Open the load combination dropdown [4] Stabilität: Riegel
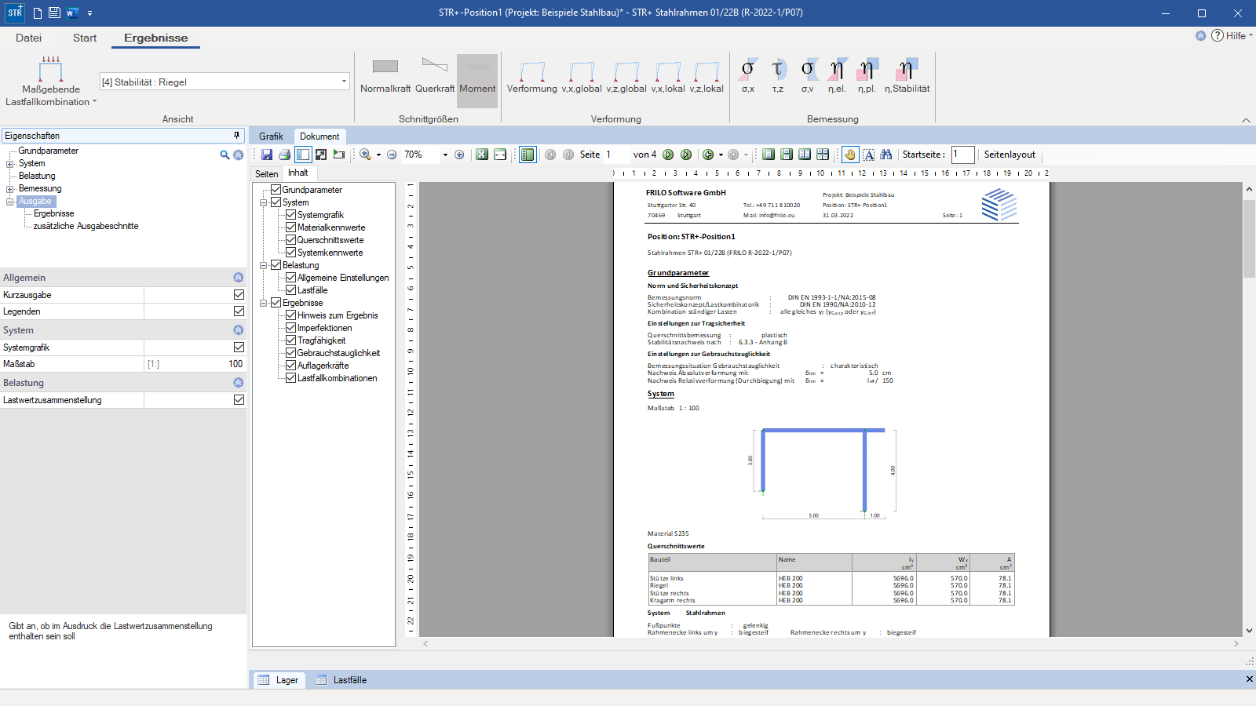The width and height of the screenshot is (1256, 706). (x=344, y=82)
